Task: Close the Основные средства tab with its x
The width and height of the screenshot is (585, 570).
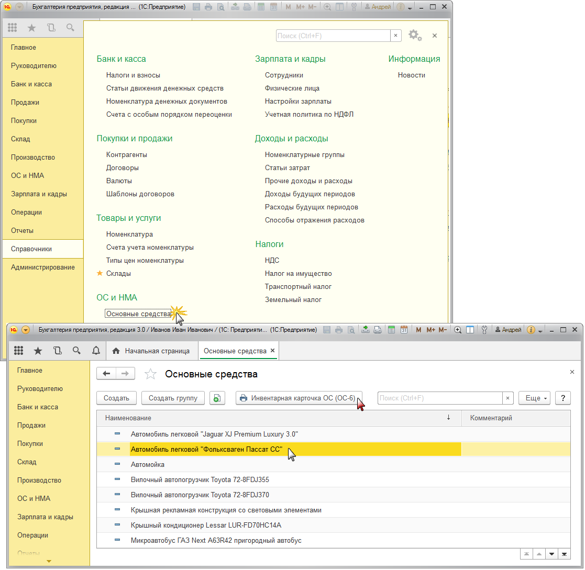Action: pyautogui.click(x=272, y=351)
